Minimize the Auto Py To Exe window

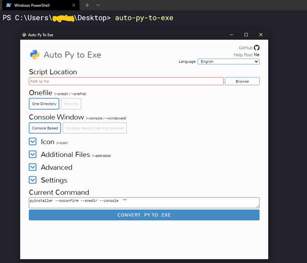click(x=231, y=35)
